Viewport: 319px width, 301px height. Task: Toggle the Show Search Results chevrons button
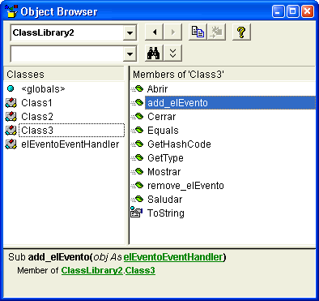(173, 54)
